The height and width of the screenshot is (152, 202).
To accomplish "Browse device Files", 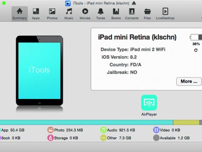I will coord(147,14).
